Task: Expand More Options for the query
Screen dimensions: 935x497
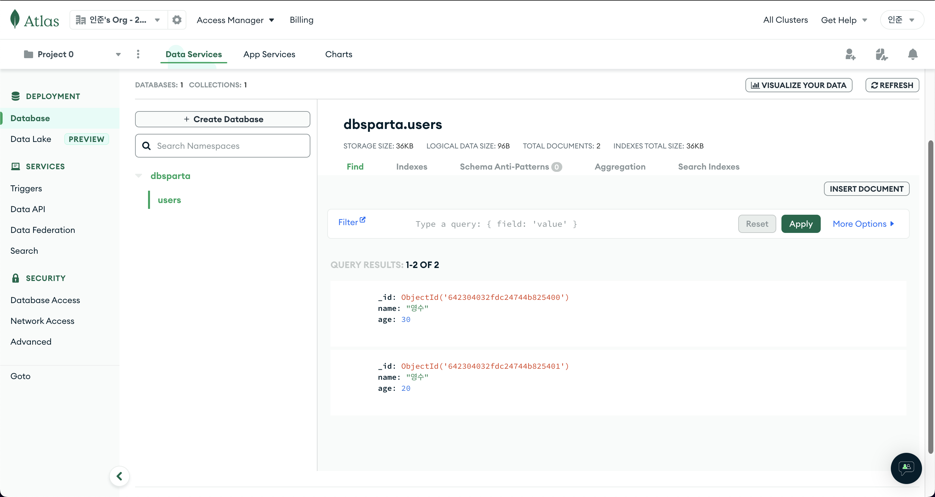Action: point(864,224)
